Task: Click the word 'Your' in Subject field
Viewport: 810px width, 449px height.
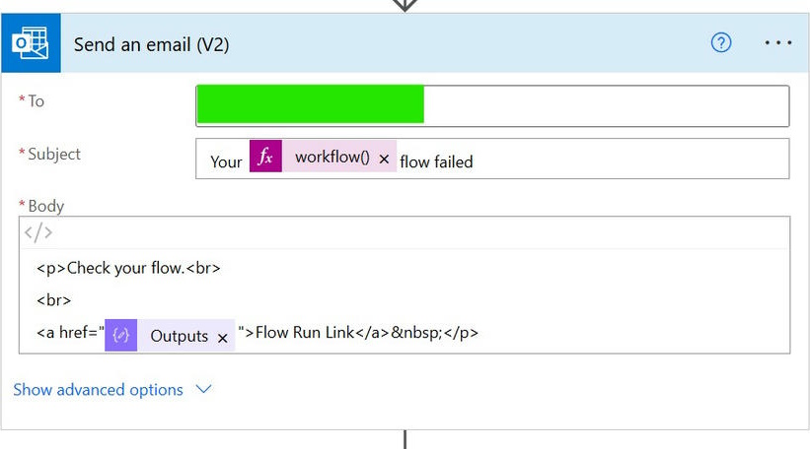Action: [226, 161]
